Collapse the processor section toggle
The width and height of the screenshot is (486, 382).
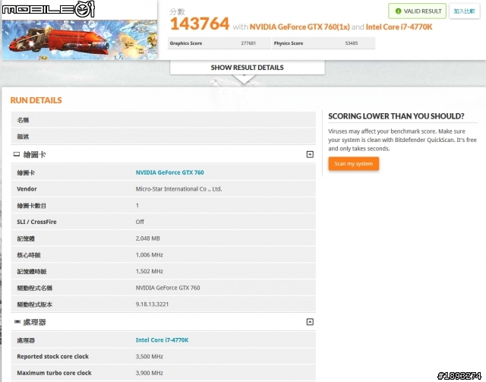coord(310,322)
